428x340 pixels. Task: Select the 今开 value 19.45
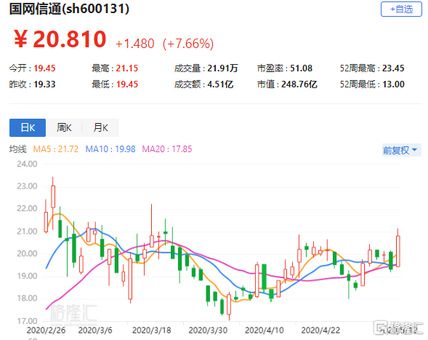coord(44,68)
